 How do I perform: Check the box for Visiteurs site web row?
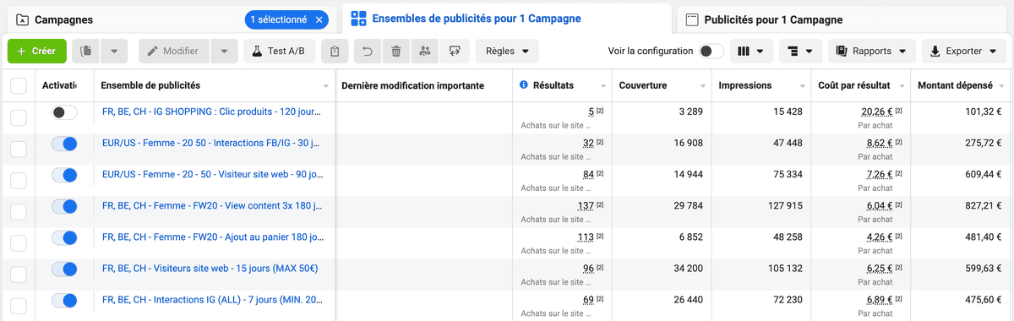tap(19, 269)
